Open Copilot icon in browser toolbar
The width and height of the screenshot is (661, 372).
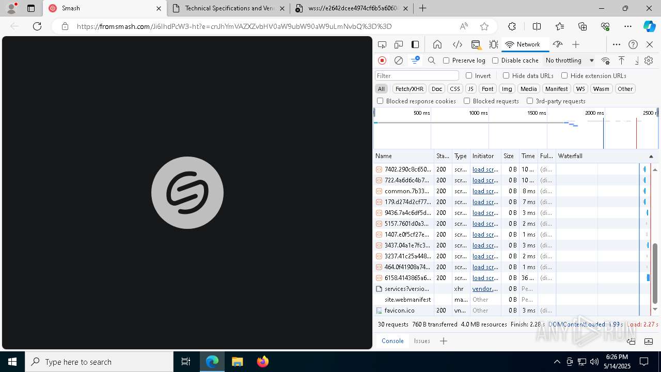[x=649, y=26]
